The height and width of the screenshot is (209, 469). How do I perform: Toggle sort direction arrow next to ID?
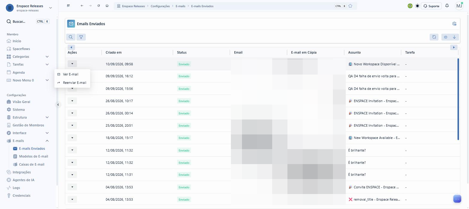[454, 37]
